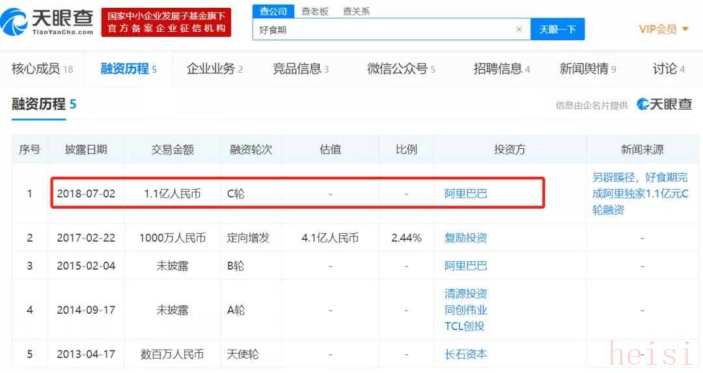Viewport: 703px width, 373px height.
Task: Click the 比例 column header
Action: tap(406, 149)
